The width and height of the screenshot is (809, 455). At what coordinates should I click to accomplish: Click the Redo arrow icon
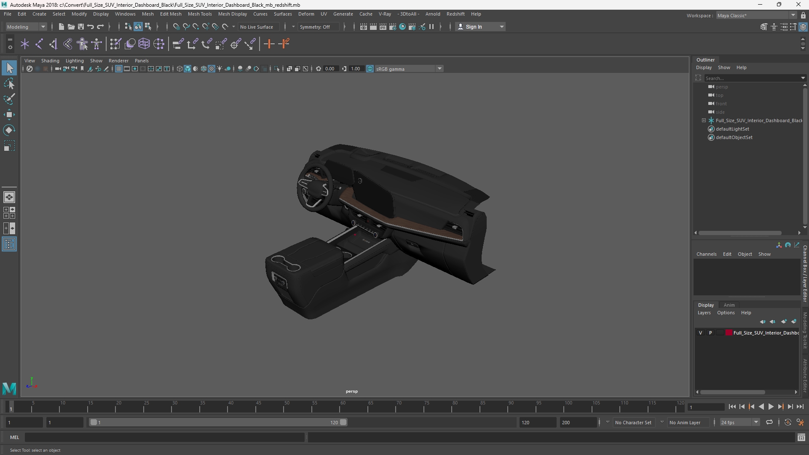pyautogui.click(x=100, y=27)
